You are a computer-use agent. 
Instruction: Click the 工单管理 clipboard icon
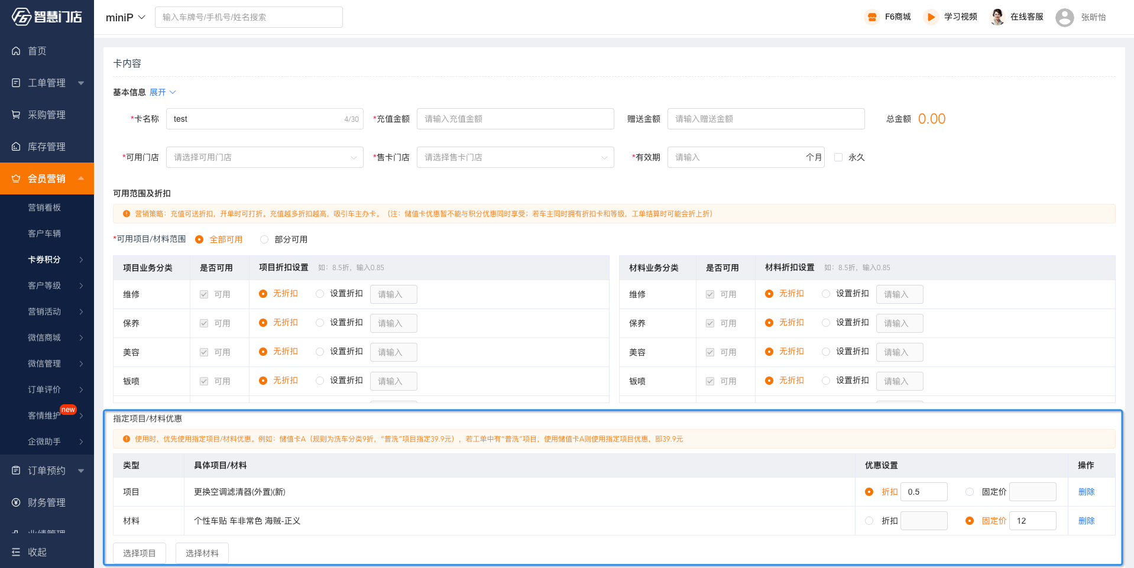[x=16, y=83]
